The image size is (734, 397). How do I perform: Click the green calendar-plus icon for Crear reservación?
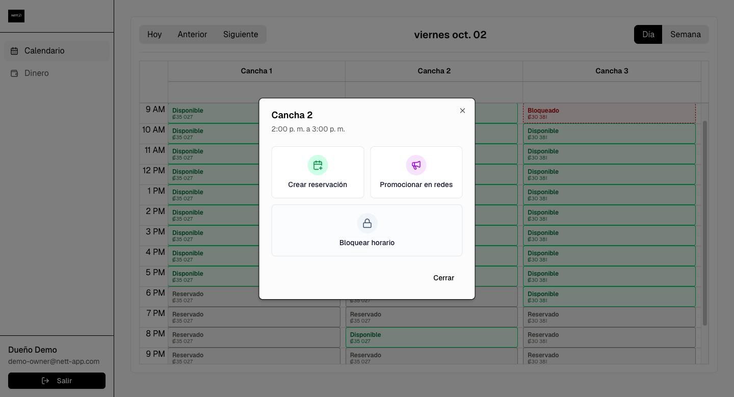click(x=318, y=165)
